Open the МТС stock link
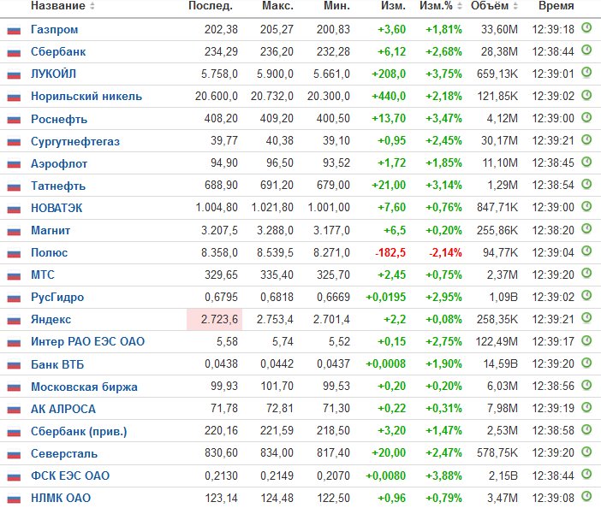This screenshot has height=508, width=601. click(43, 275)
